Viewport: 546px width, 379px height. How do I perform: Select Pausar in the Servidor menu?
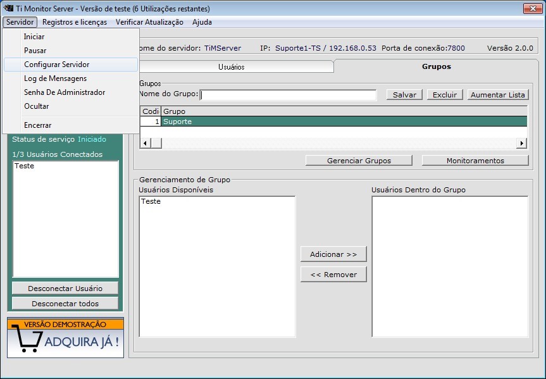[35, 51]
